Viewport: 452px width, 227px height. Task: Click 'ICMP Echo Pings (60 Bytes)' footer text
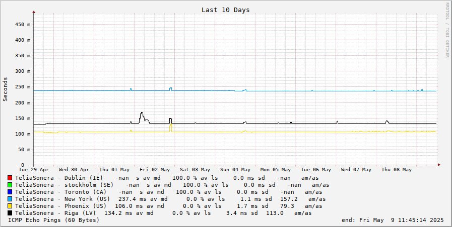53,220
